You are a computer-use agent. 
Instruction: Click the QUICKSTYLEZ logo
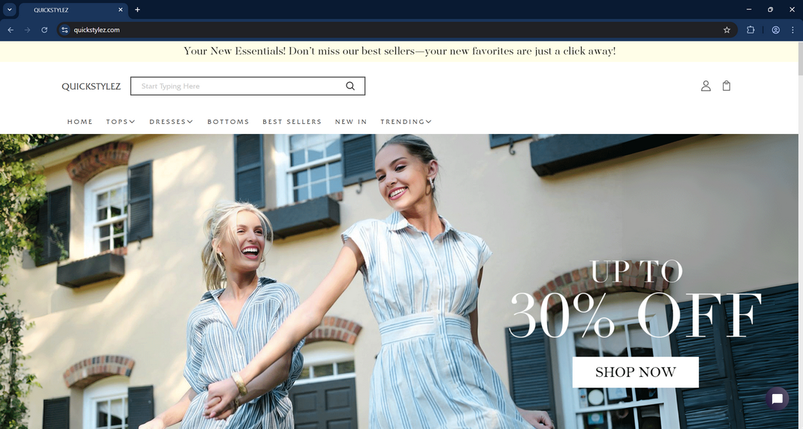tap(91, 86)
